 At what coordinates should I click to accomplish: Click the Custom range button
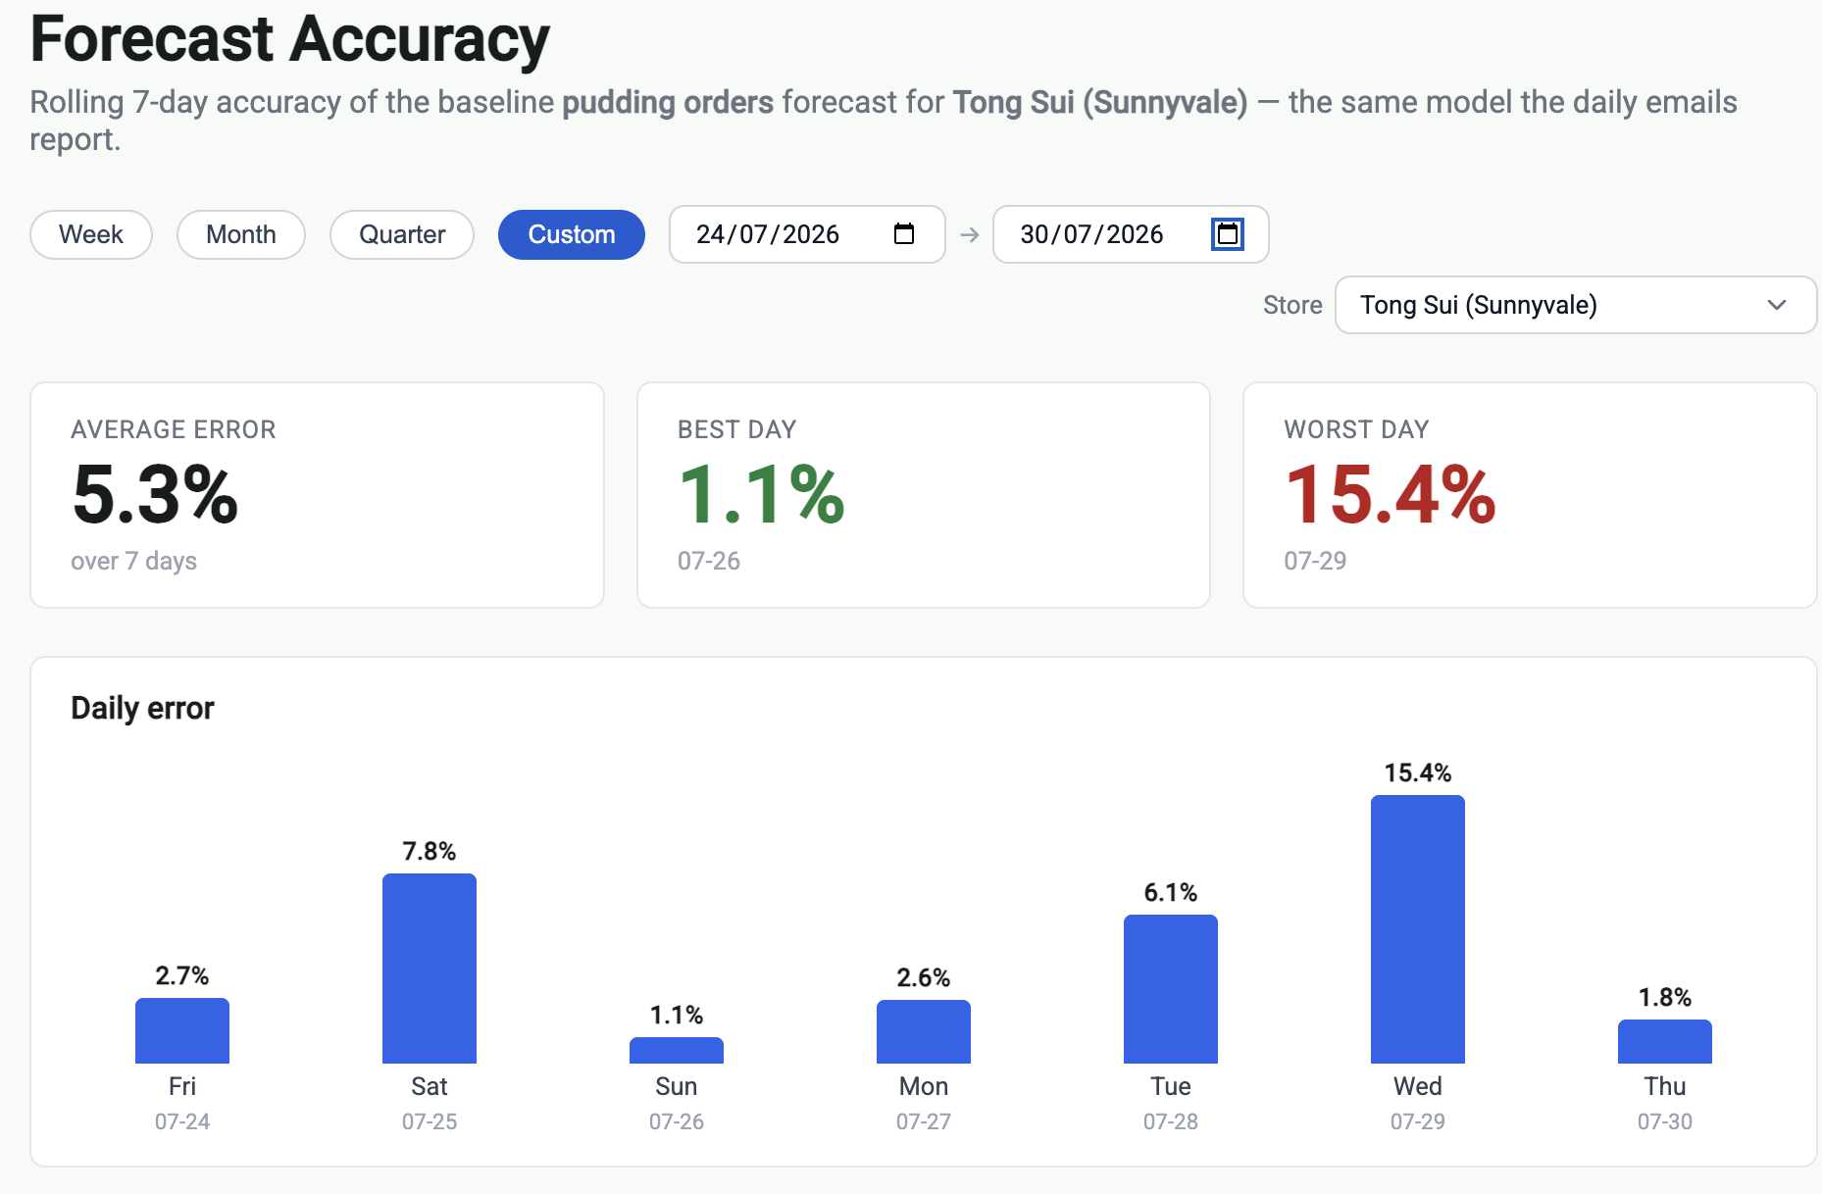coord(572,234)
